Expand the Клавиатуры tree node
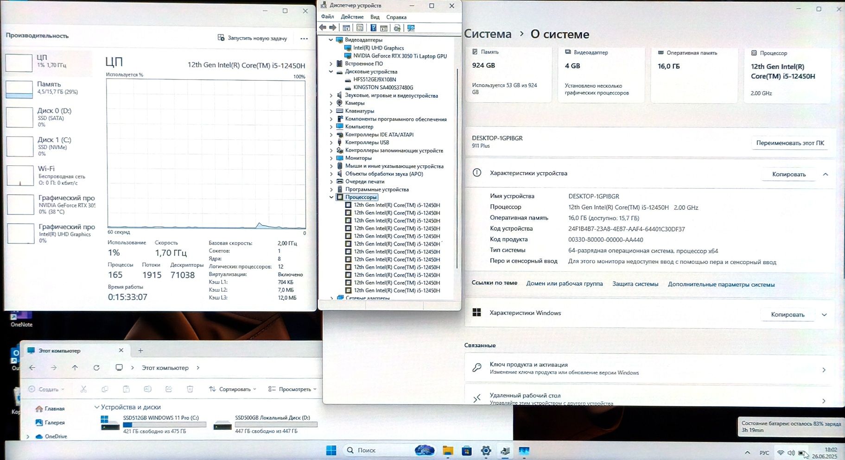This screenshot has height=460, width=845. (x=331, y=111)
